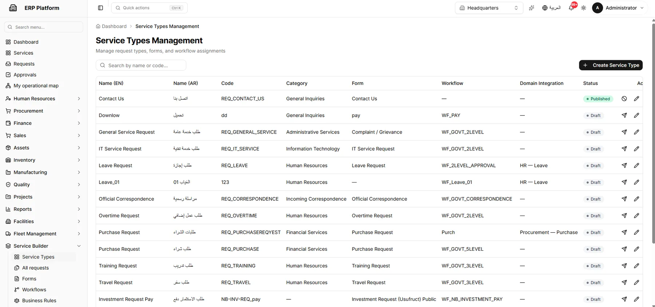Toggle light/dark theme sun icon
Viewport: 655px width, 307px height.
pos(584,8)
